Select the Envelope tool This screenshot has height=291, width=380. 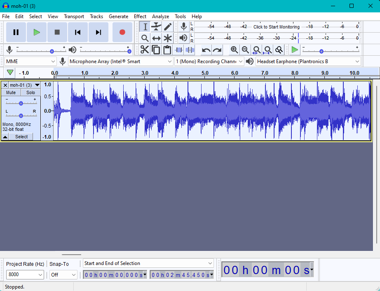tap(156, 27)
